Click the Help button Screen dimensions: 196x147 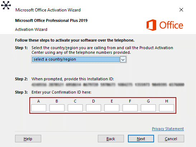click(x=28, y=139)
